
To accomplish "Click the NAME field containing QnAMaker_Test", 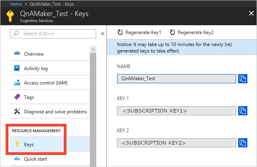I will (x=176, y=79).
